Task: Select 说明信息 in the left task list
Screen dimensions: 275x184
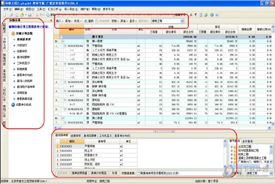Action: [22, 93]
